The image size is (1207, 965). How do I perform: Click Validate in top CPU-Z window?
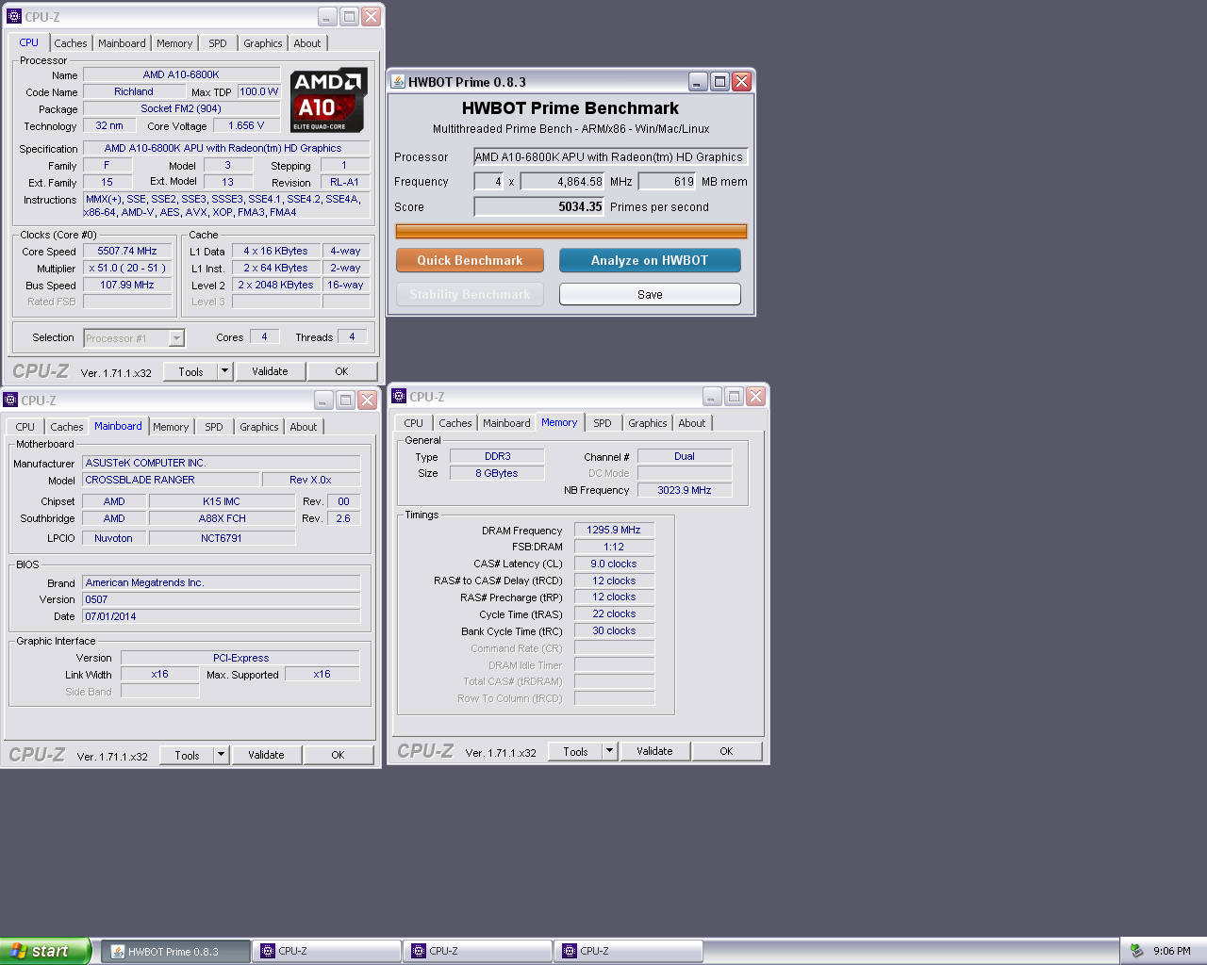coord(270,371)
